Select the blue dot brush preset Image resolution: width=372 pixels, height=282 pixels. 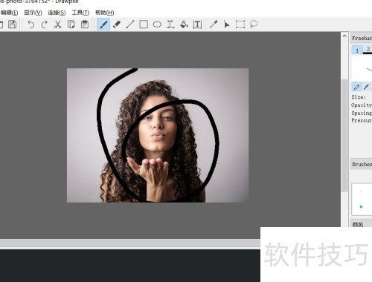tap(361, 206)
